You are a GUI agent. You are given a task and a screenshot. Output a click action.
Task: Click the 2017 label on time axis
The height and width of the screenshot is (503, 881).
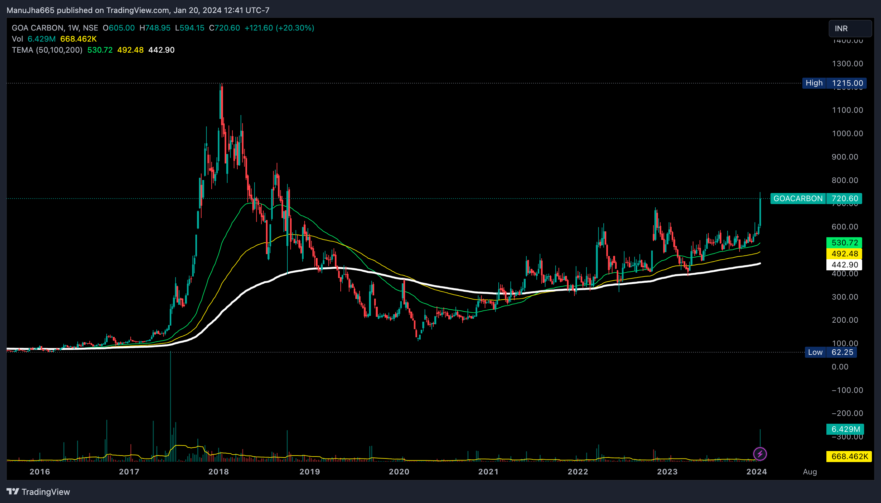(x=129, y=471)
